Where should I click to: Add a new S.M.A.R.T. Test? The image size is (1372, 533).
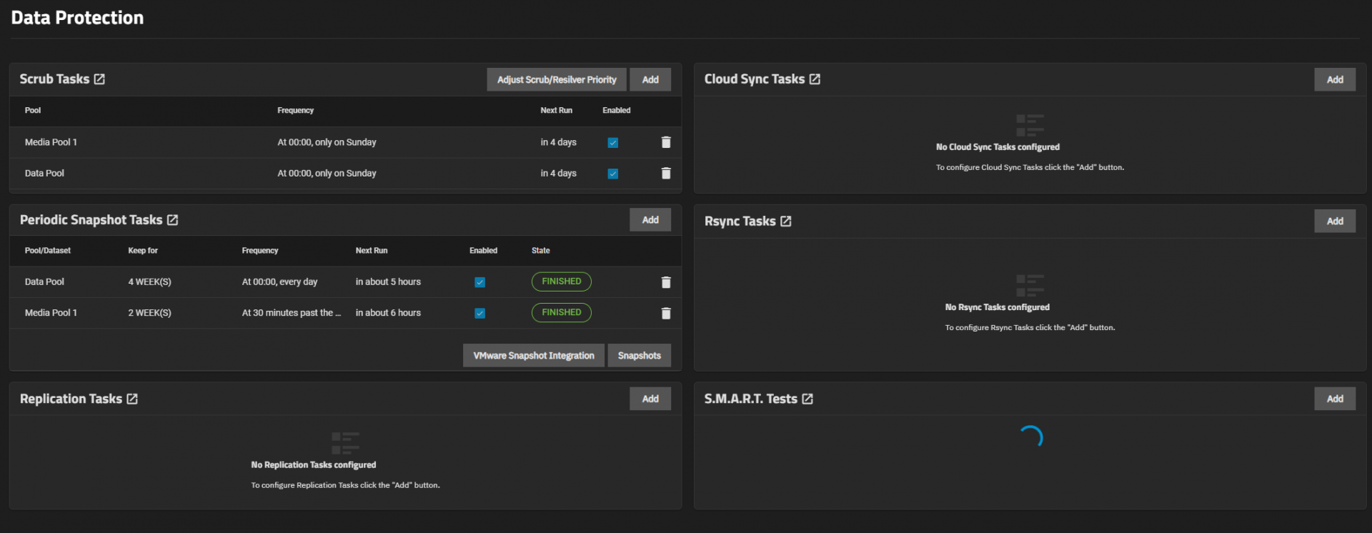click(x=1335, y=399)
